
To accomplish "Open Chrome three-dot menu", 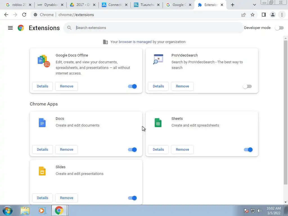I will [282, 15].
